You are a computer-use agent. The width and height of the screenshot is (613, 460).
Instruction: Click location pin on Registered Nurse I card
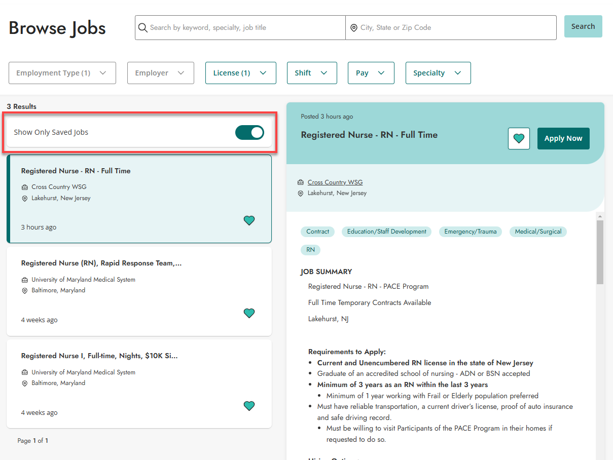tap(24, 384)
